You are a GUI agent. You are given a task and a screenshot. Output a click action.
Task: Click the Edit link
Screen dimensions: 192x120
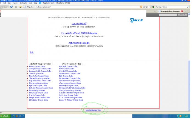pyautogui.click(x=32, y=52)
